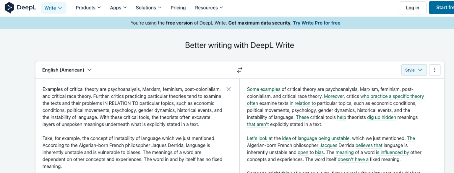
Task: Expand the Solutions menu
Action: pyautogui.click(x=148, y=8)
